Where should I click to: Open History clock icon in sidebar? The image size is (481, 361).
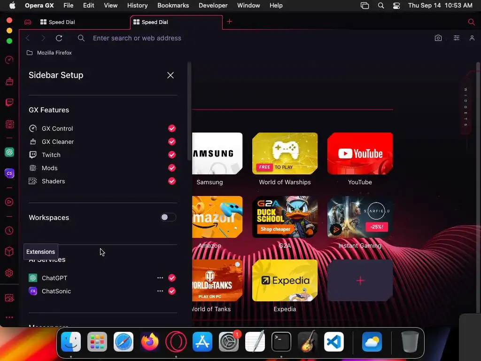click(9, 230)
